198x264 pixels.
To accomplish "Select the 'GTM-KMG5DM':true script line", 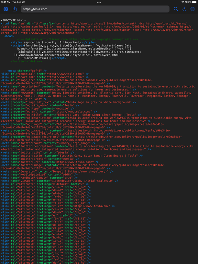I will tap(42, 58).
